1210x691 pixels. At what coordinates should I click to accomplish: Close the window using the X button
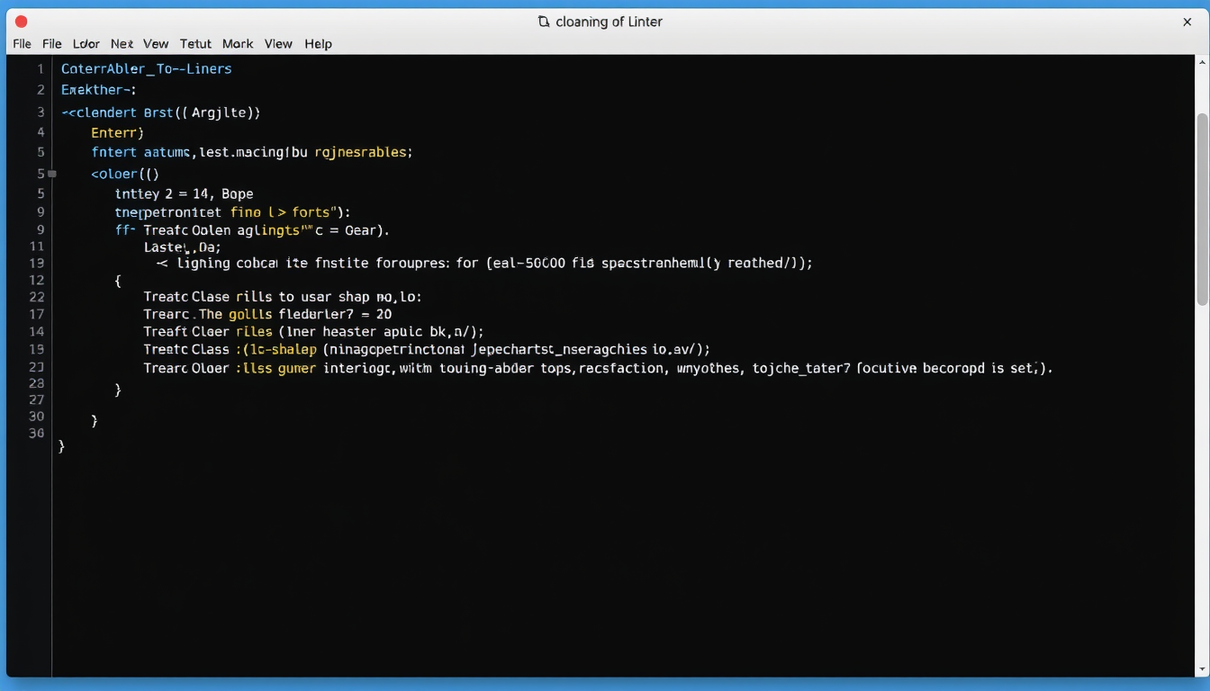[x=1187, y=22]
